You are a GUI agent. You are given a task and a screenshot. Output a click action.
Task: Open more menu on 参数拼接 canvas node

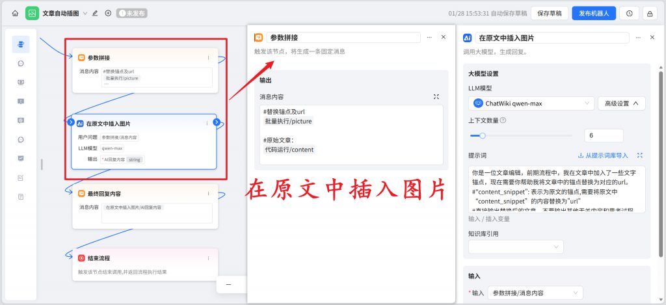[x=208, y=57]
